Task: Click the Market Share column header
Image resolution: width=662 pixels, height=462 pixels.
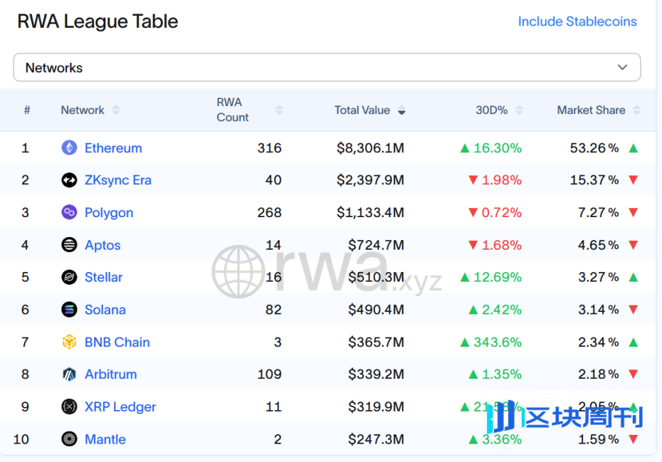Action: point(591,110)
